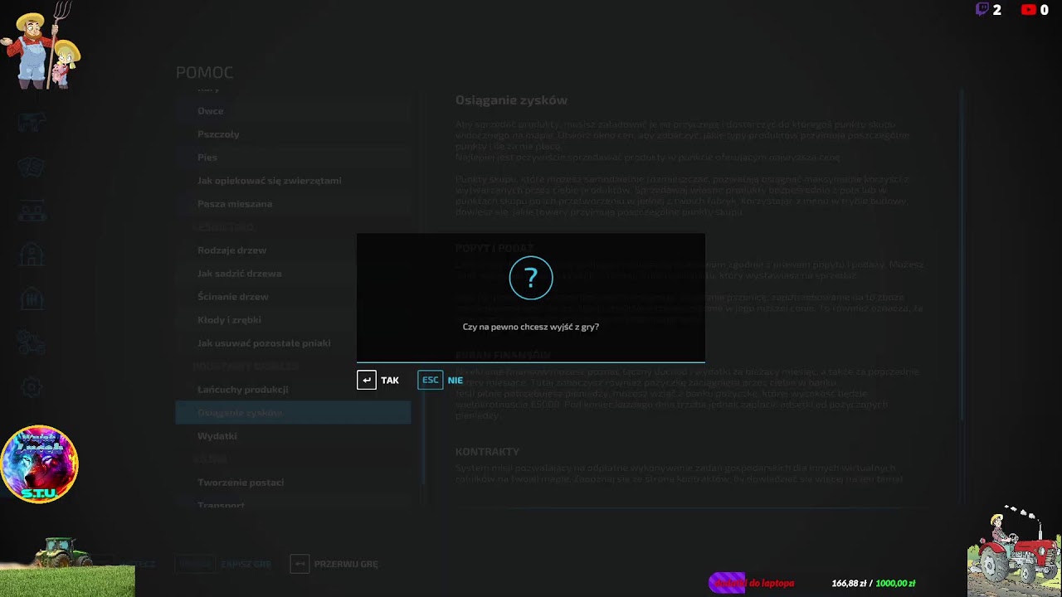This screenshot has width=1062, height=597.
Task: Click the Twitch viewer count icon
Action: (x=982, y=10)
